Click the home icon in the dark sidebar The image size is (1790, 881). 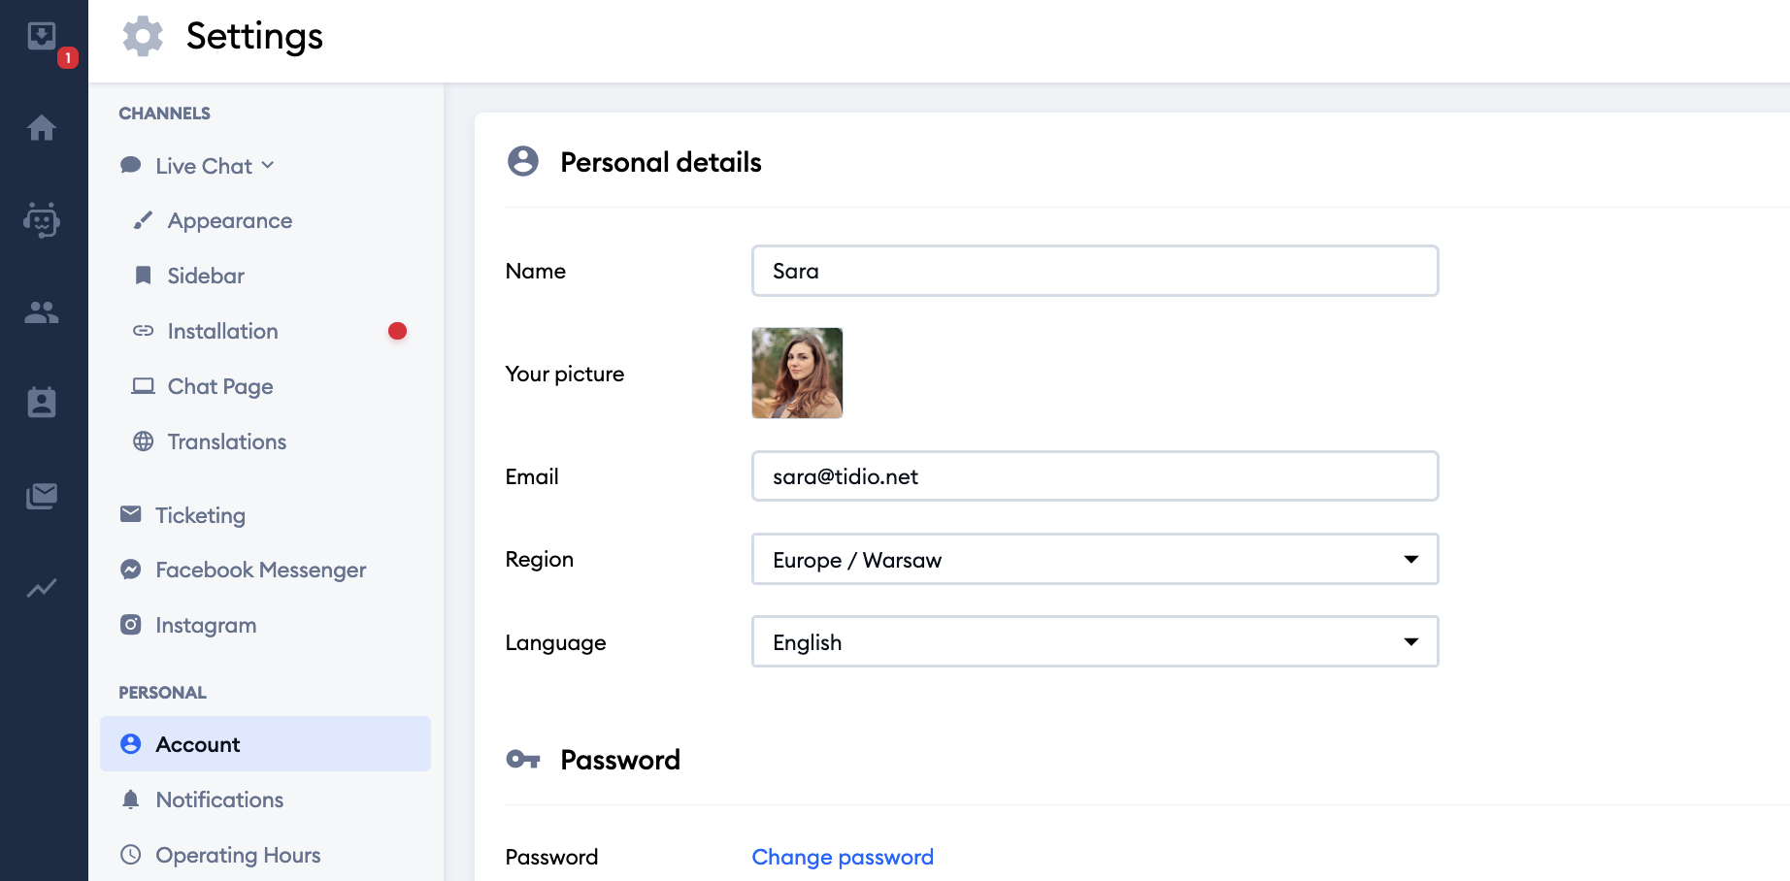(x=43, y=128)
